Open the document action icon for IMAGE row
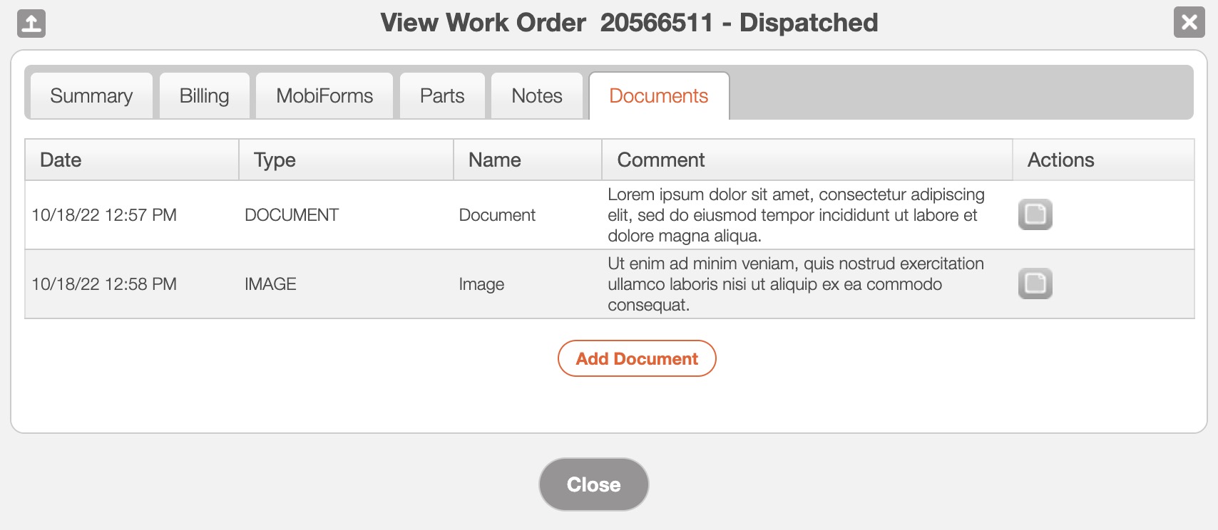 pos(1035,284)
